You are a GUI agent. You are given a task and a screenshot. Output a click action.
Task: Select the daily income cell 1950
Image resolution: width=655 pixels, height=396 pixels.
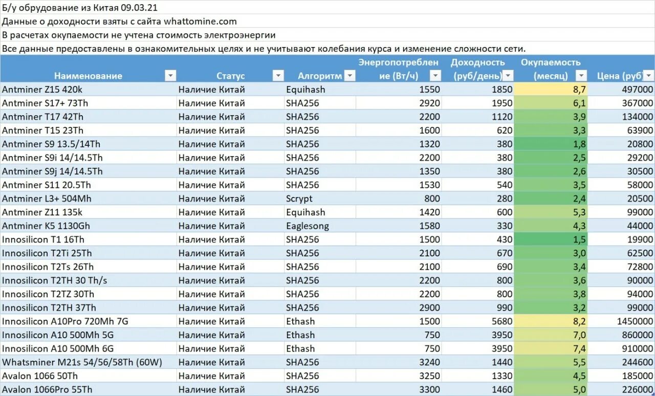[x=478, y=103]
